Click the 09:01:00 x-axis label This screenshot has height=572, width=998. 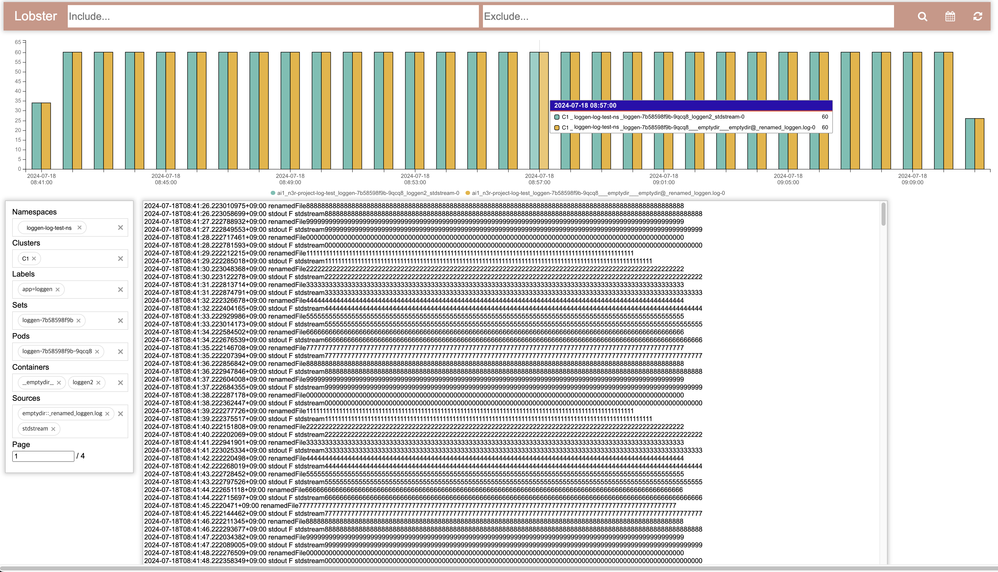click(x=664, y=179)
